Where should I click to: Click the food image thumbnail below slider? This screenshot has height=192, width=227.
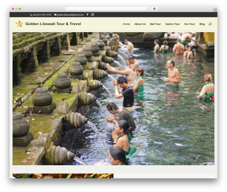(x=63, y=176)
